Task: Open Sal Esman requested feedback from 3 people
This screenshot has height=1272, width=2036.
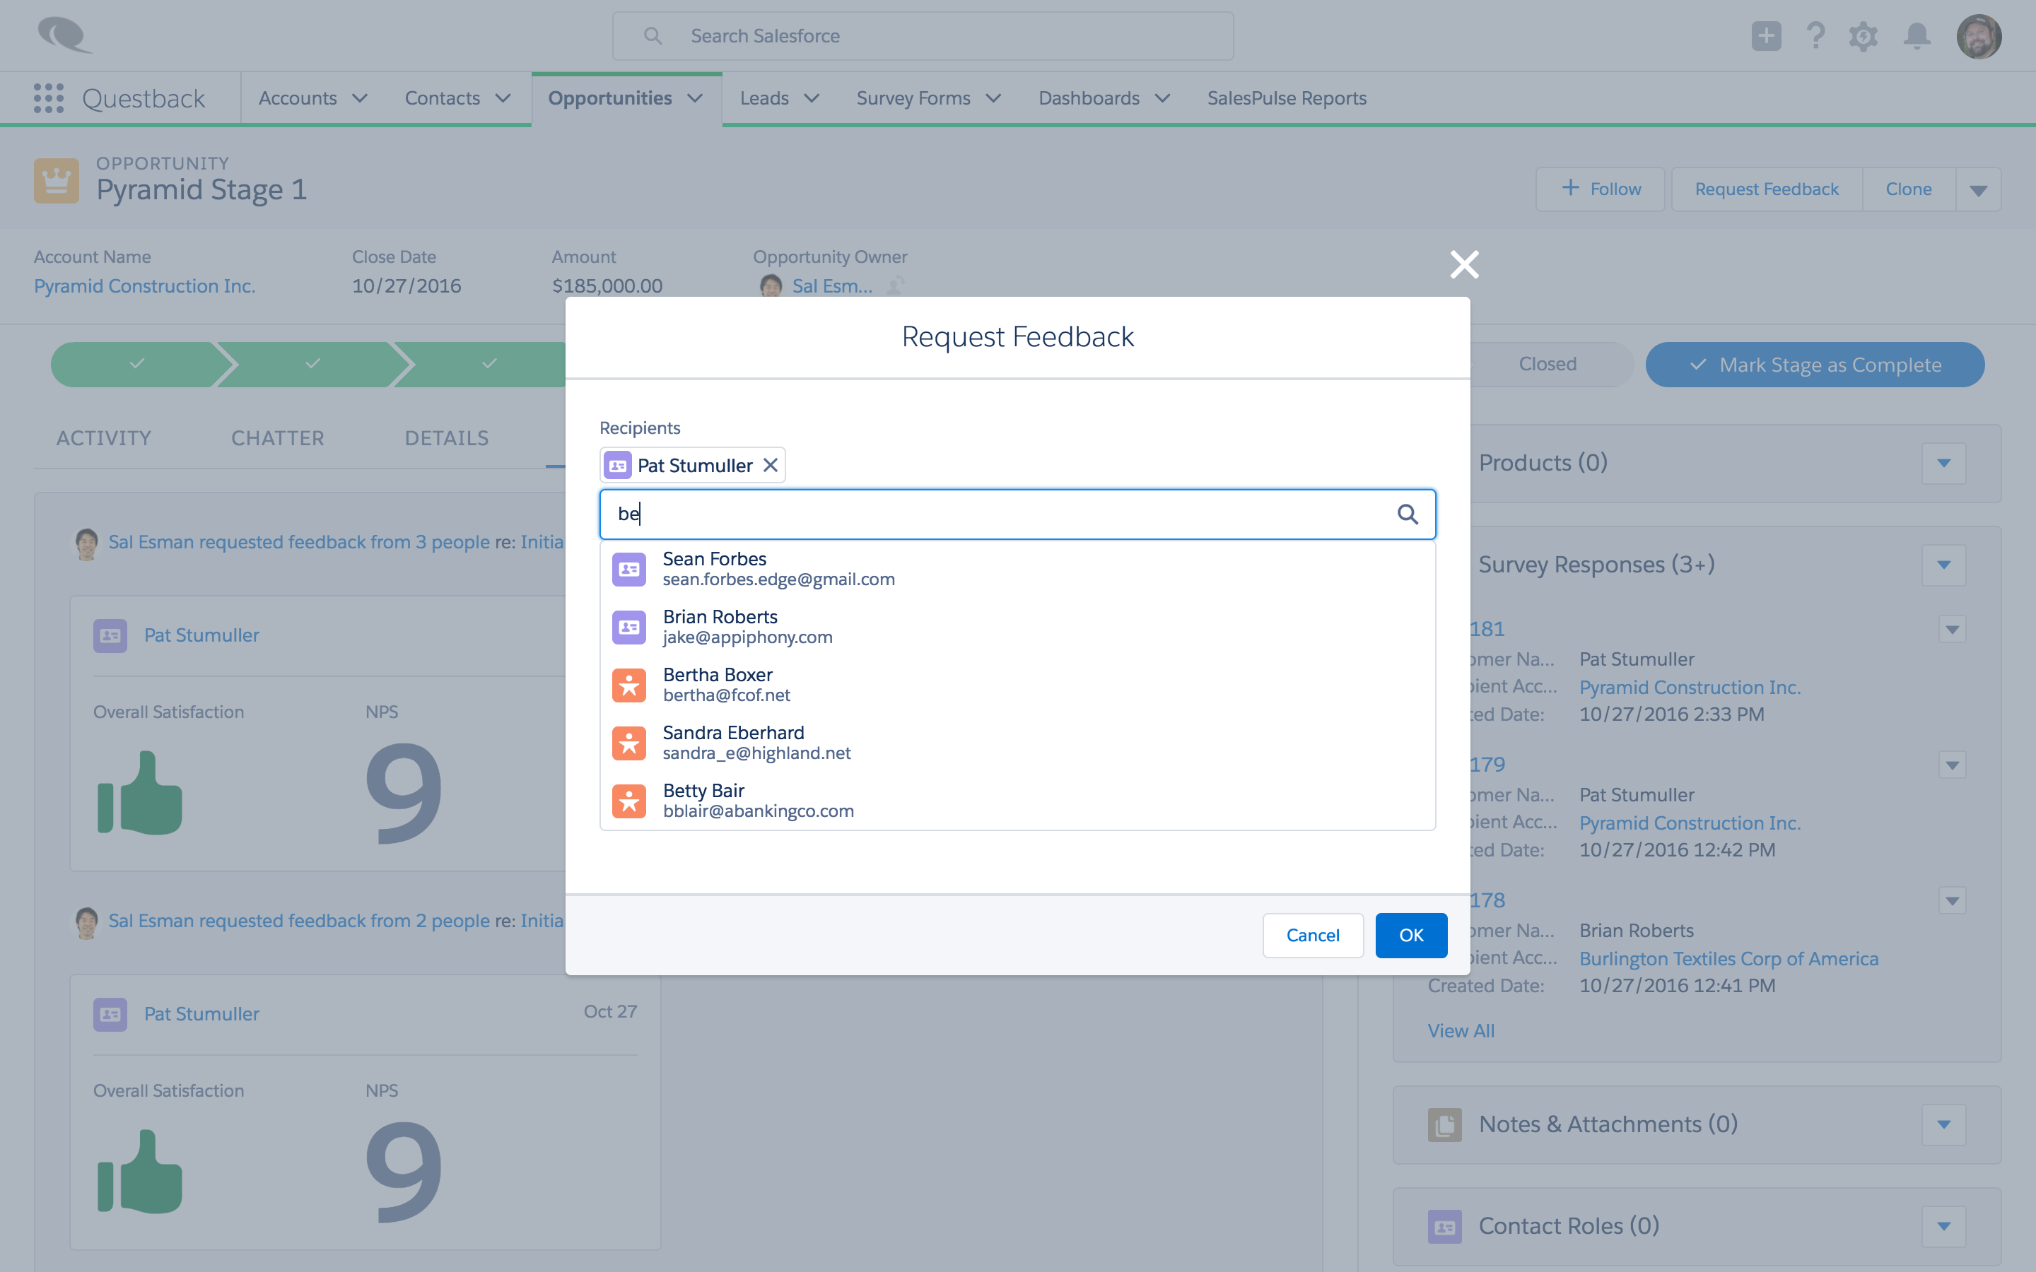Action: (x=298, y=542)
